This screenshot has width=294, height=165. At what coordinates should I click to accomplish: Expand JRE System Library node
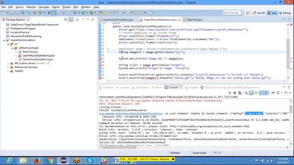pos(8,63)
